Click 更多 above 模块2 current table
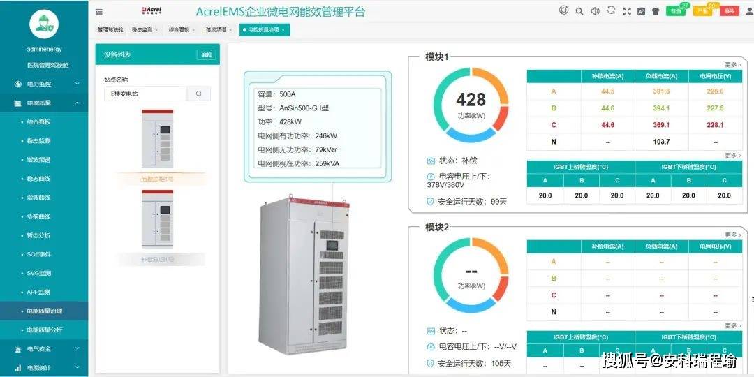The width and height of the screenshot is (754, 377). (x=733, y=235)
